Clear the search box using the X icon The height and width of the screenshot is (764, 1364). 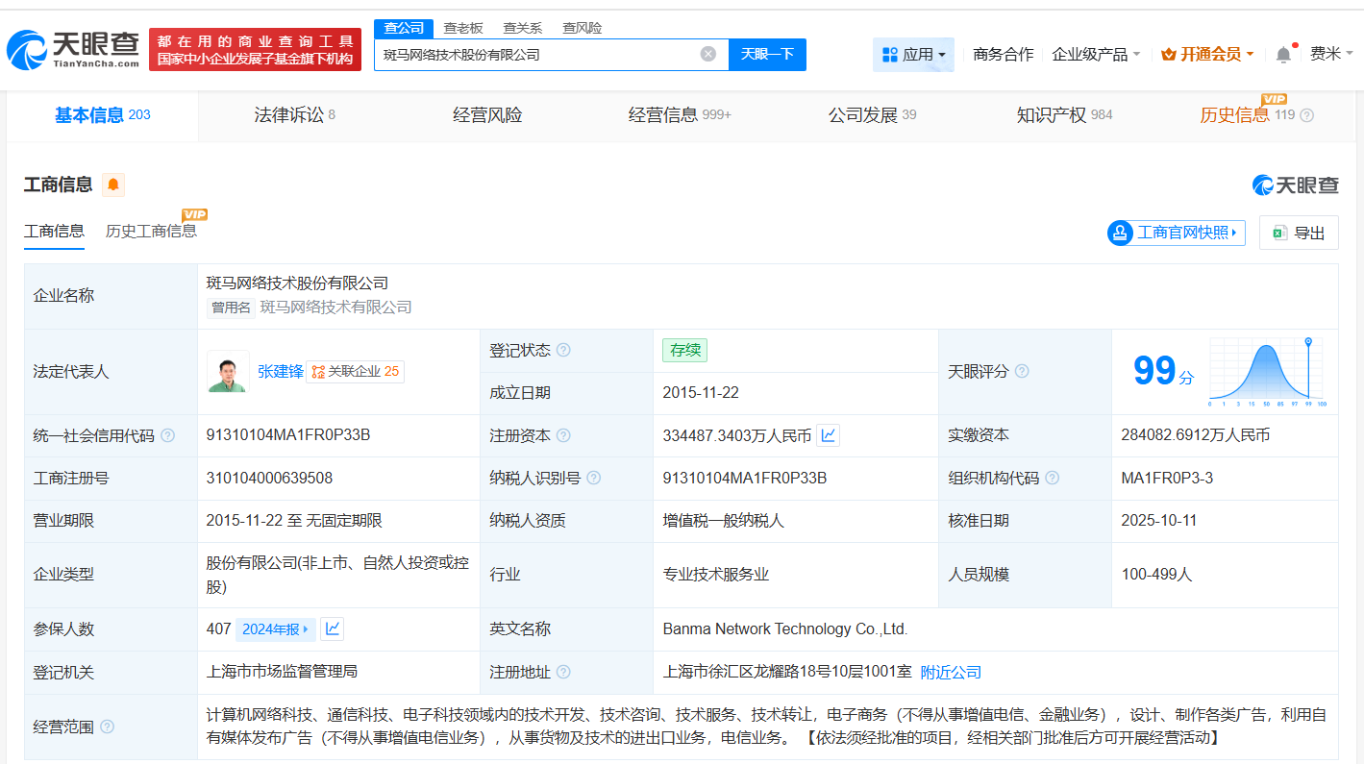coord(708,54)
